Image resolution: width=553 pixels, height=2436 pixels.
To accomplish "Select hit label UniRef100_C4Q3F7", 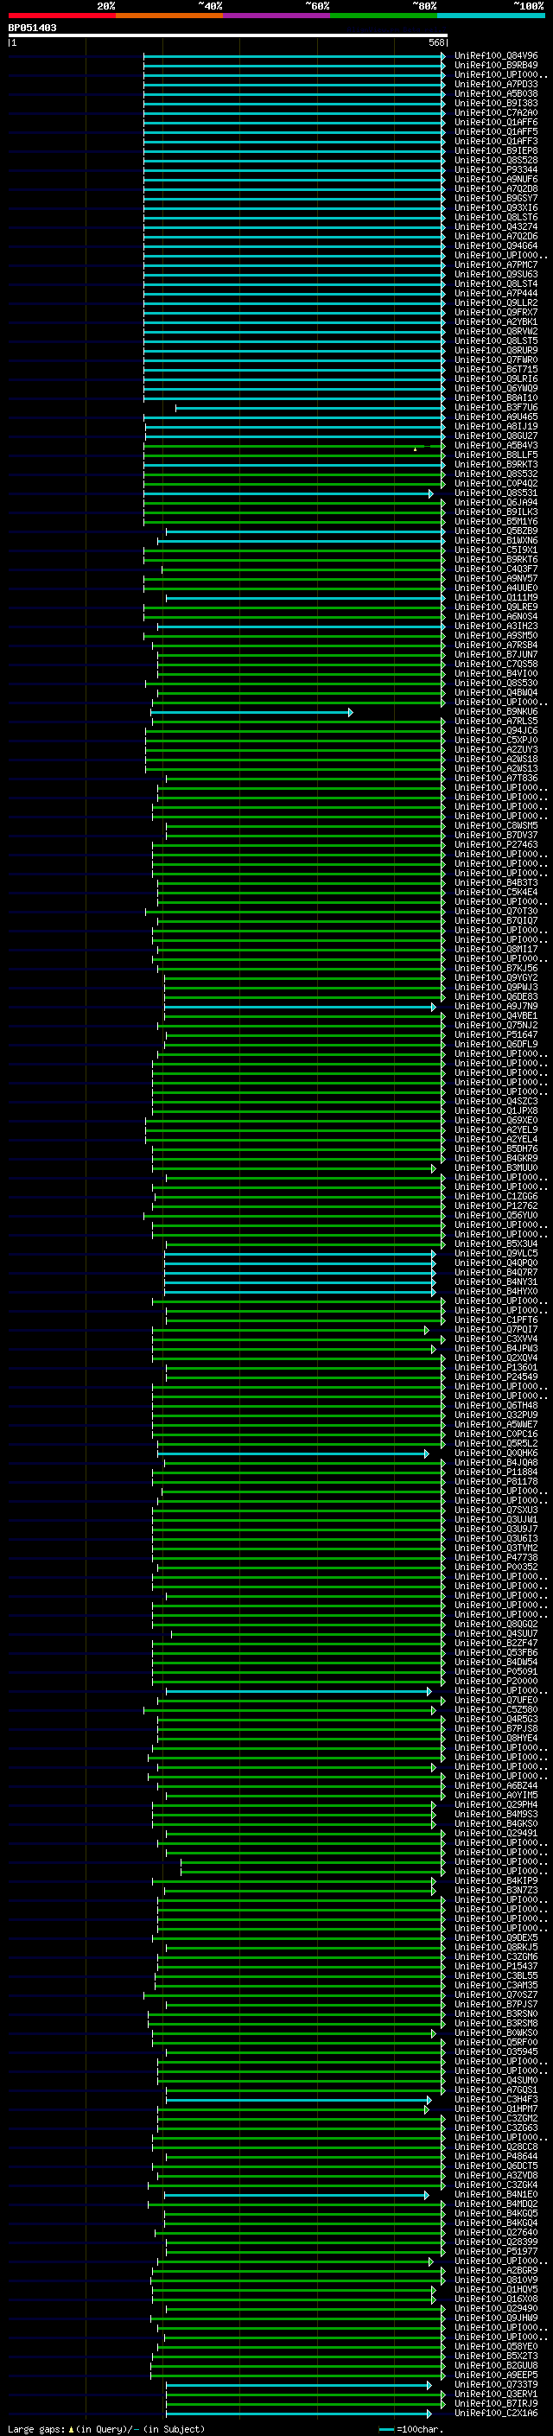I will point(496,569).
